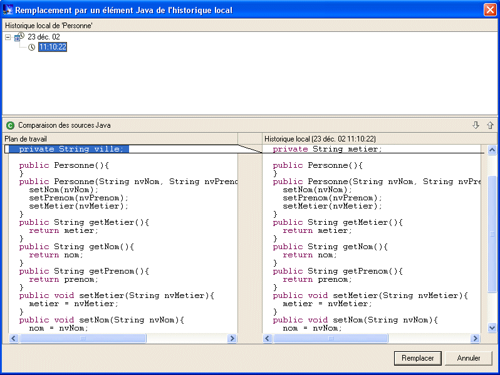Viewport: 500px width, 375px height.
Task: Click 'setPrenom(nvPrenom);' in left pane
Action: pos(79,198)
